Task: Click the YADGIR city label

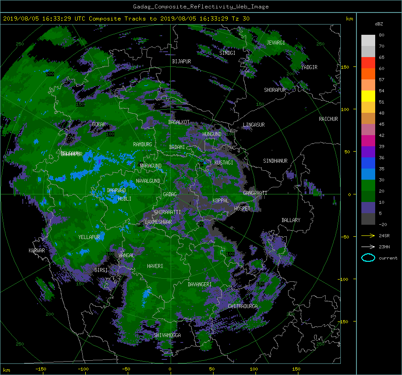Action: coord(309,67)
